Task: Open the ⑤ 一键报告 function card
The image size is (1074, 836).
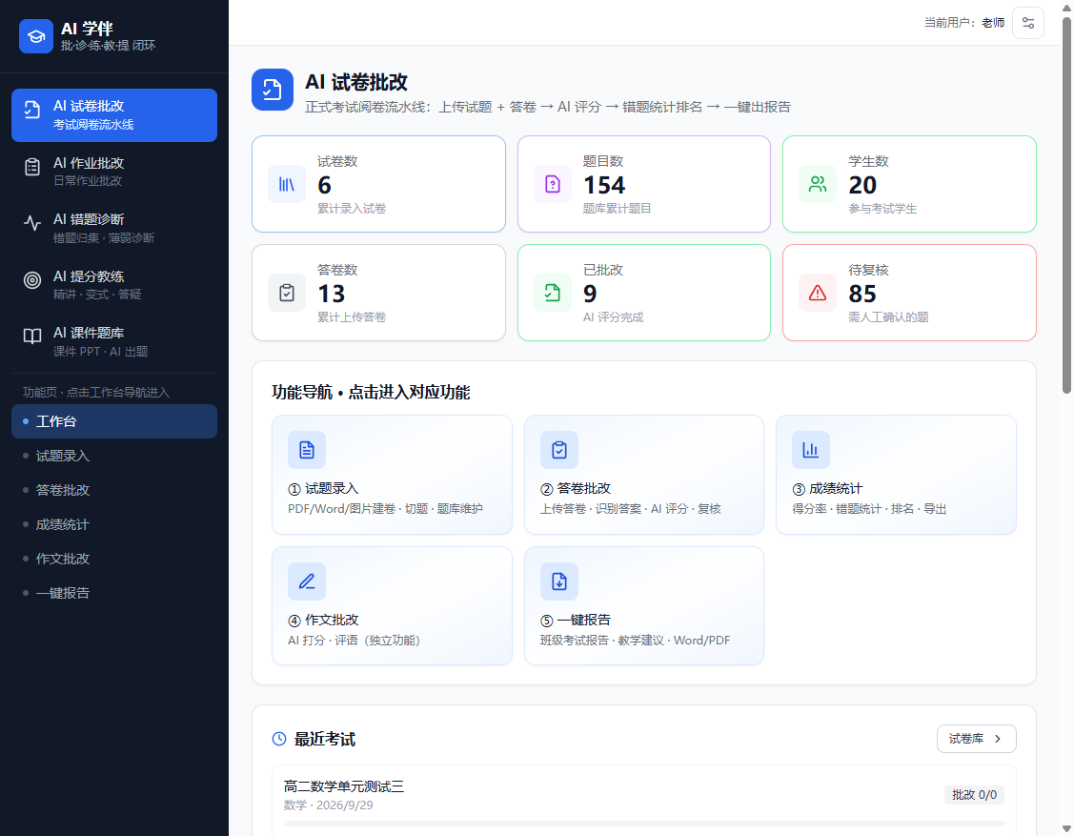Action: pos(644,605)
